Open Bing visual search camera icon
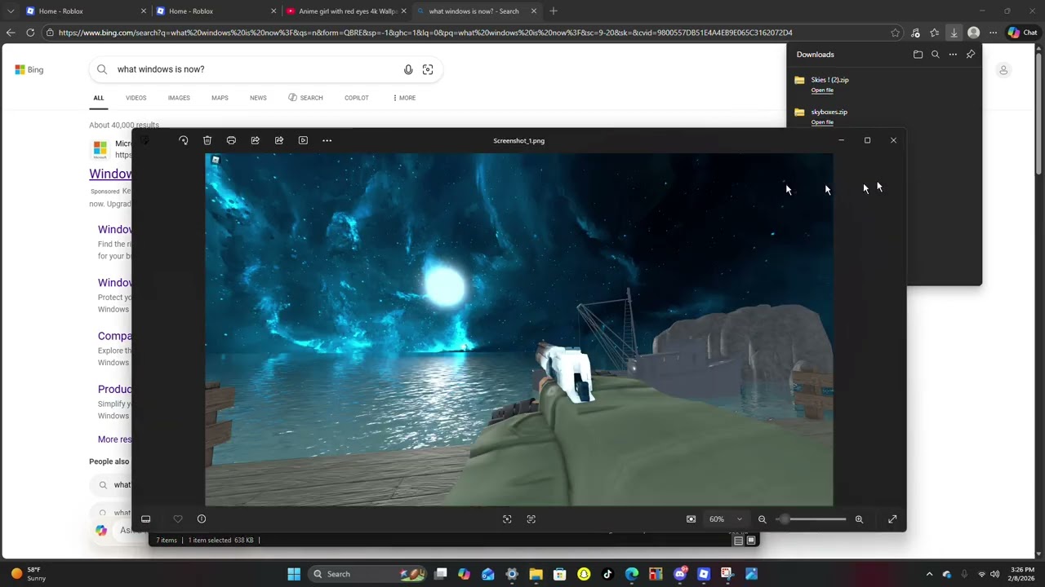 (x=428, y=69)
